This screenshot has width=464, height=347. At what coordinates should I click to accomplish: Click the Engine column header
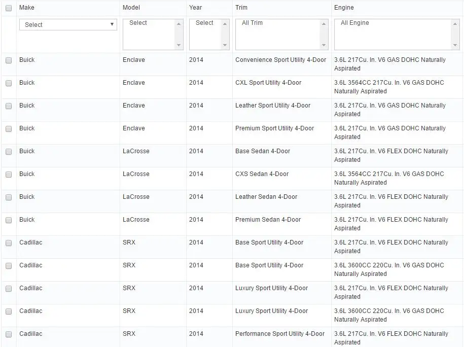(344, 8)
